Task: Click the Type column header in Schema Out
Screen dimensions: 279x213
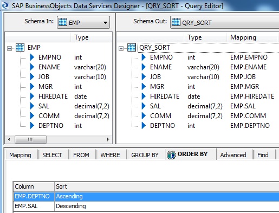Action: pos(205,37)
